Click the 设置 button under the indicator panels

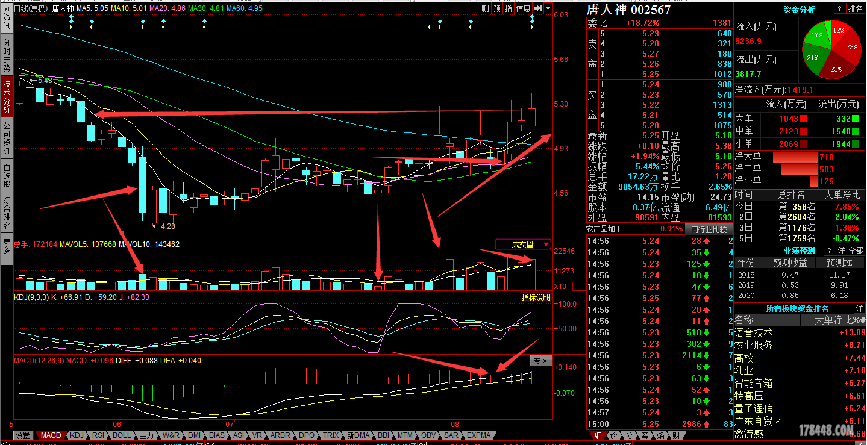pyautogui.click(x=23, y=435)
